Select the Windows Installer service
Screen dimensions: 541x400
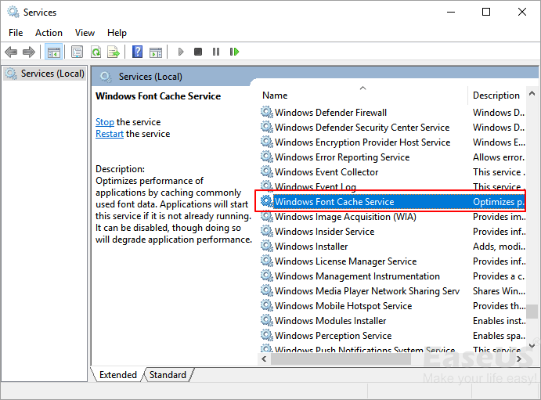coord(311,247)
